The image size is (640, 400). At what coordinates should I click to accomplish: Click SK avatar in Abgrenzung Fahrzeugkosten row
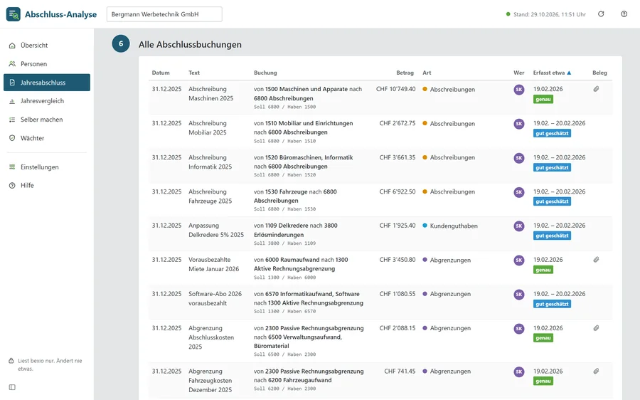[x=519, y=372]
